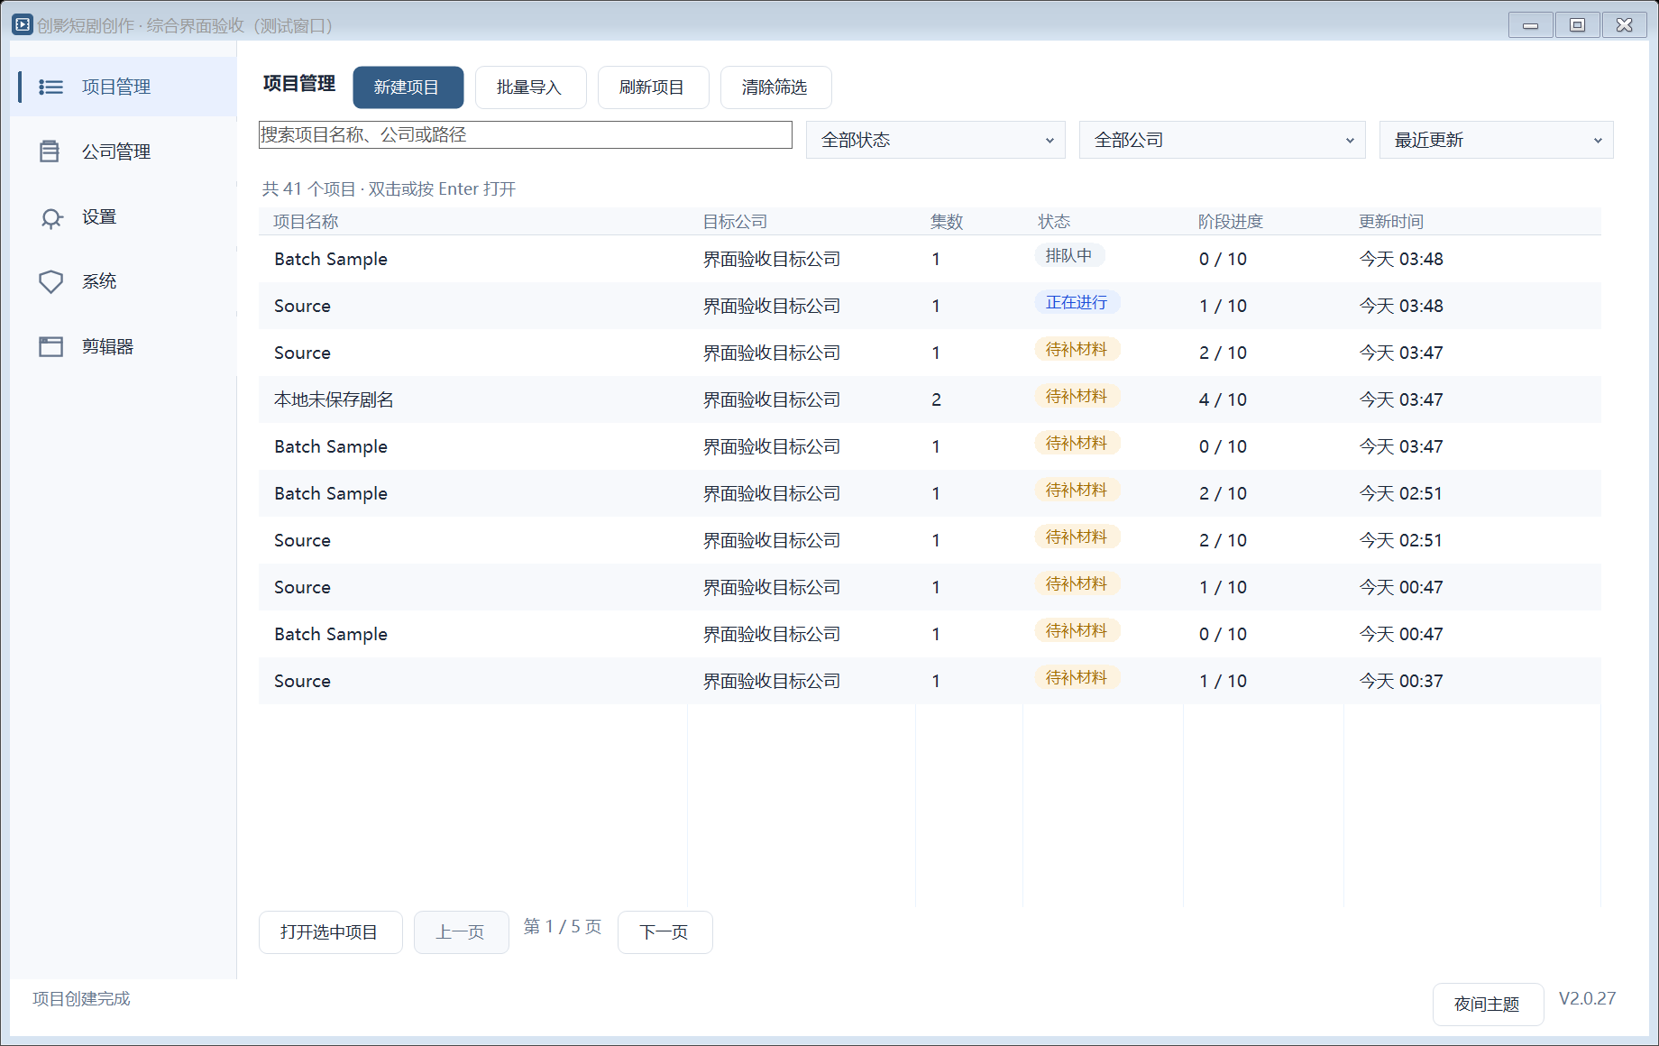Click the version label V2.0.27

click(x=1588, y=998)
